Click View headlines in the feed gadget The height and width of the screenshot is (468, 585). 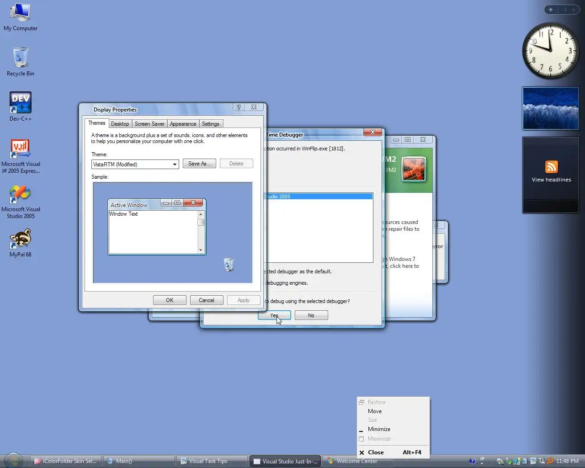coord(551,180)
